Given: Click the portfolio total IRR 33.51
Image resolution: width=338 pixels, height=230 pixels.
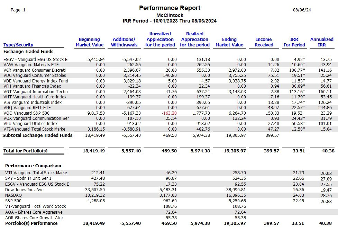Looking at the screenshot, I should (x=299, y=151).
